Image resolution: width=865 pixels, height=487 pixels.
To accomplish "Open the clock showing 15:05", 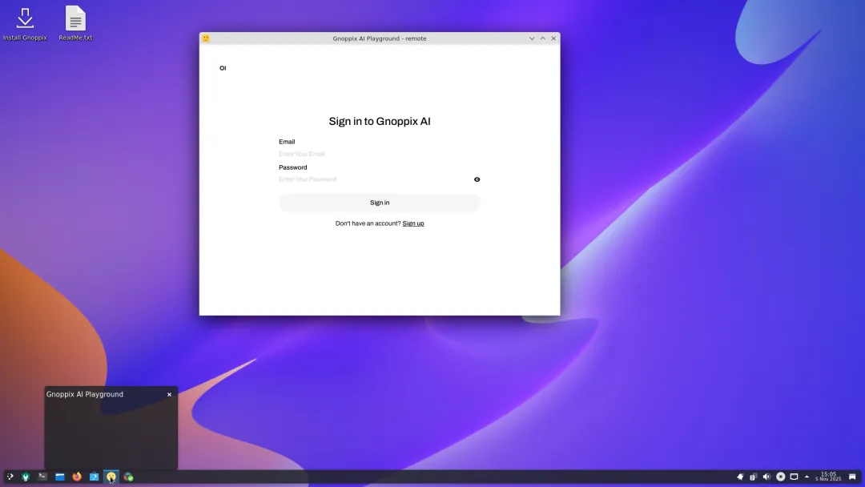I will click(x=828, y=477).
